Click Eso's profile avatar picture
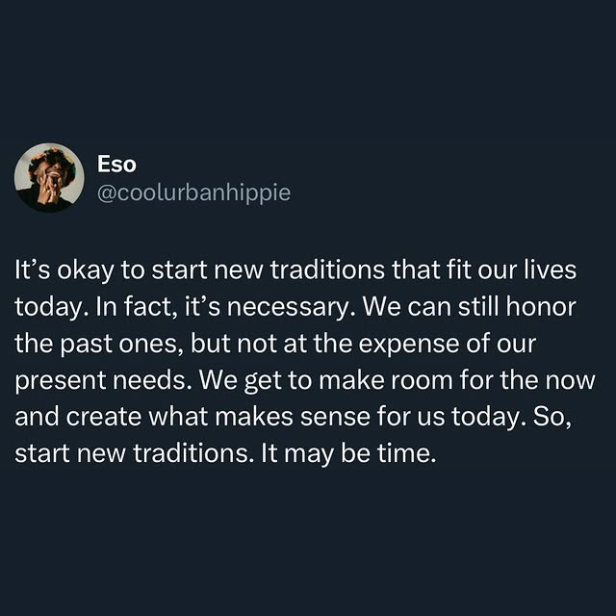The height and width of the screenshot is (616, 616). [x=49, y=178]
